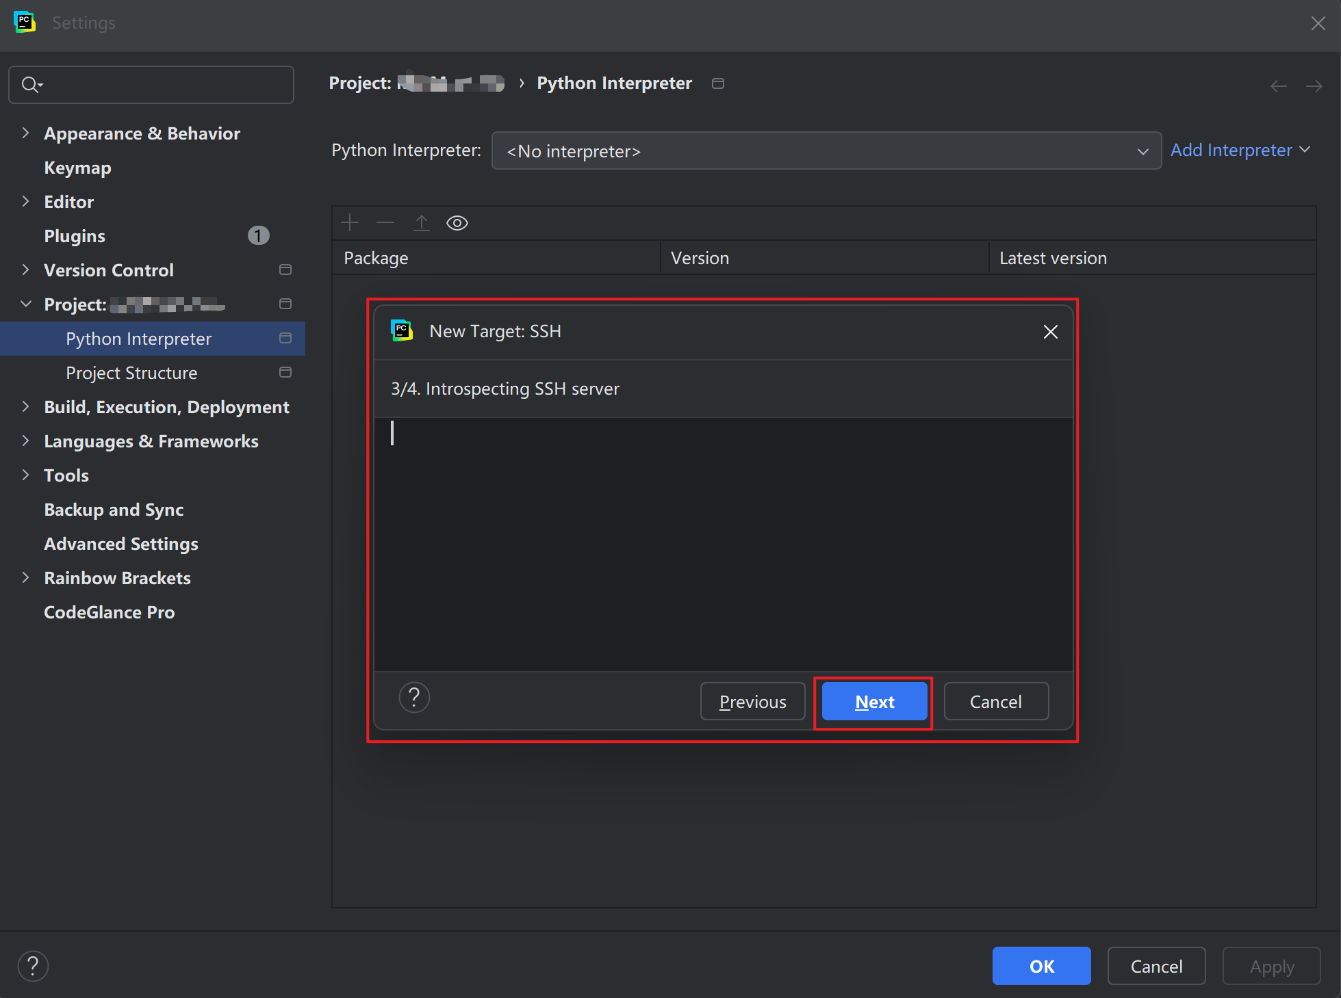
Task: Click project-level icon on Python Interpreter row
Action: click(x=285, y=338)
